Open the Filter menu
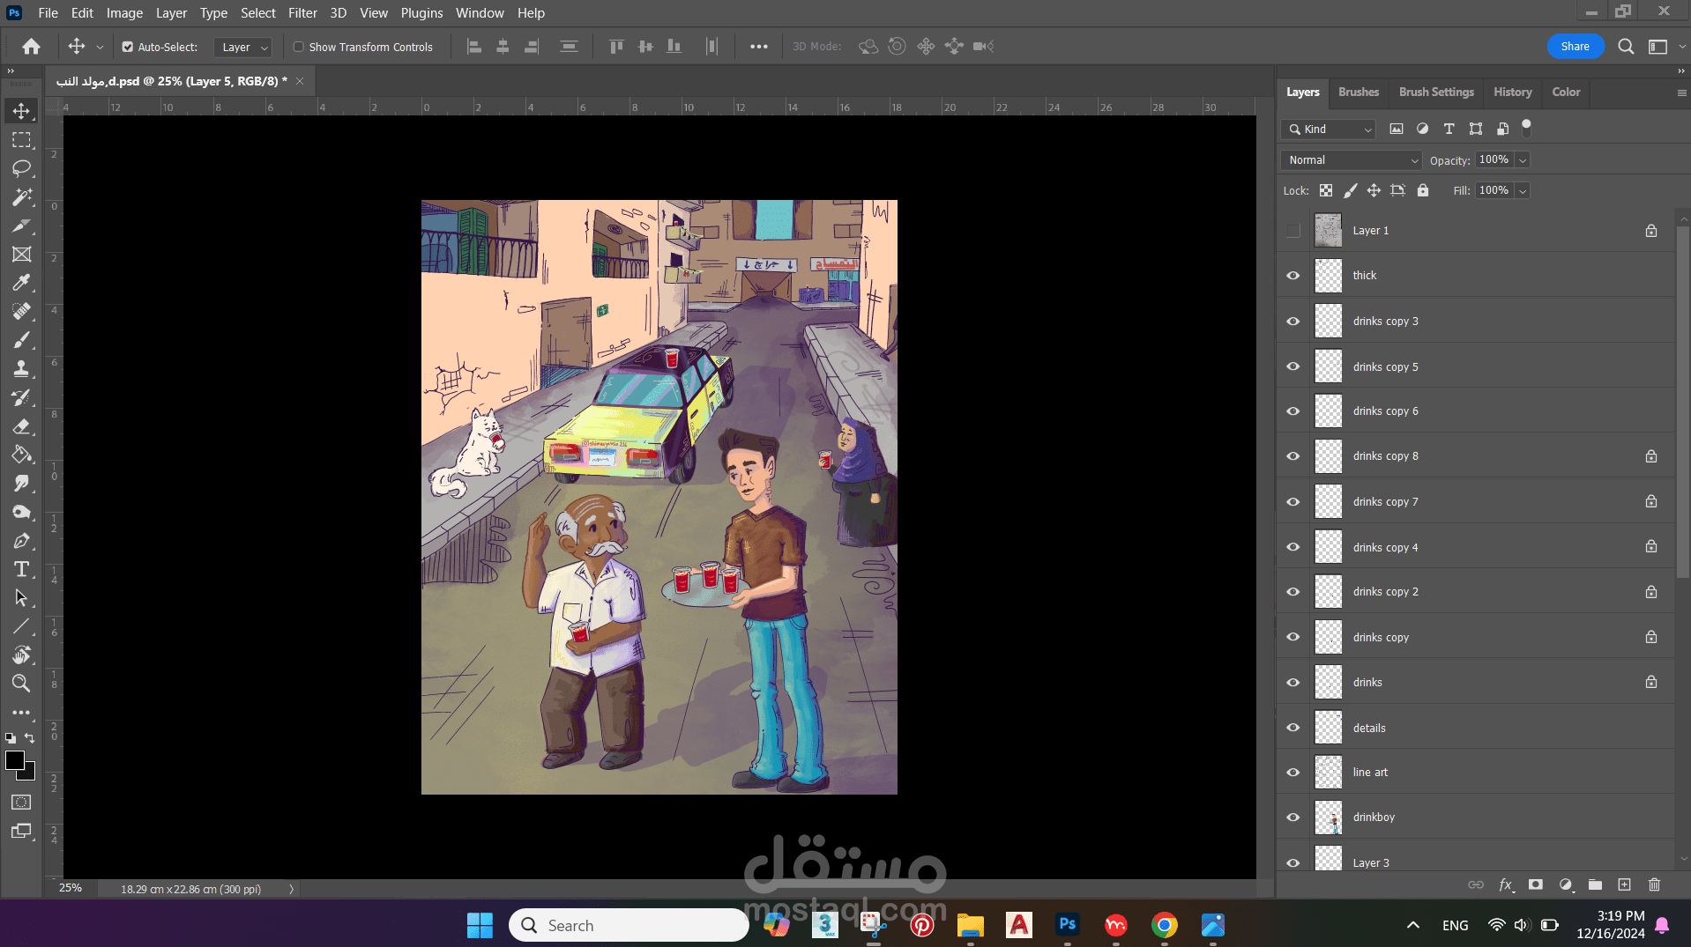This screenshot has width=1691, height=947. click(302, 13)
